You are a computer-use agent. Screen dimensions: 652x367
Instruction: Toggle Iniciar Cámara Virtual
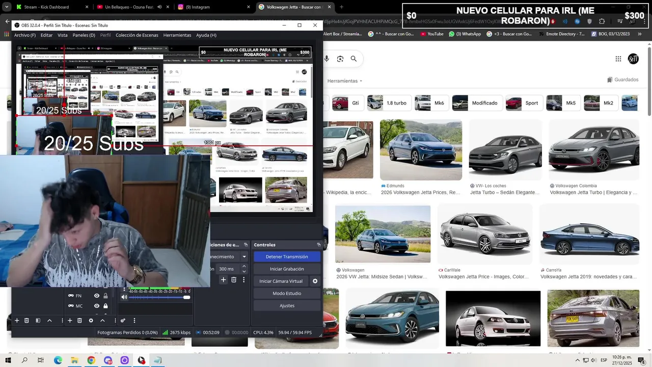281,281
